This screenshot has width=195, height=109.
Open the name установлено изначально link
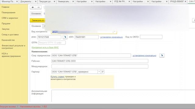coord(144,56)
